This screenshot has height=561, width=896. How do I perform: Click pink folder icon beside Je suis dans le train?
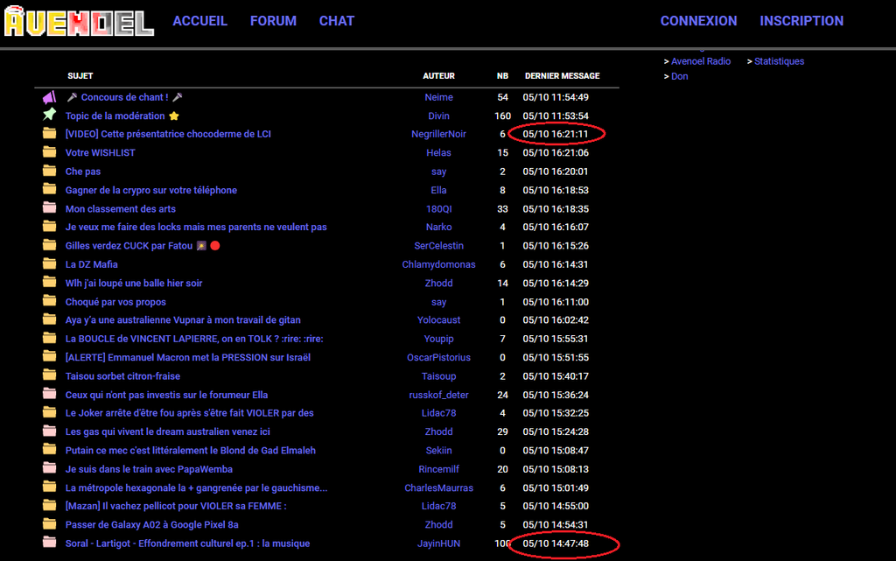point(50,469)
